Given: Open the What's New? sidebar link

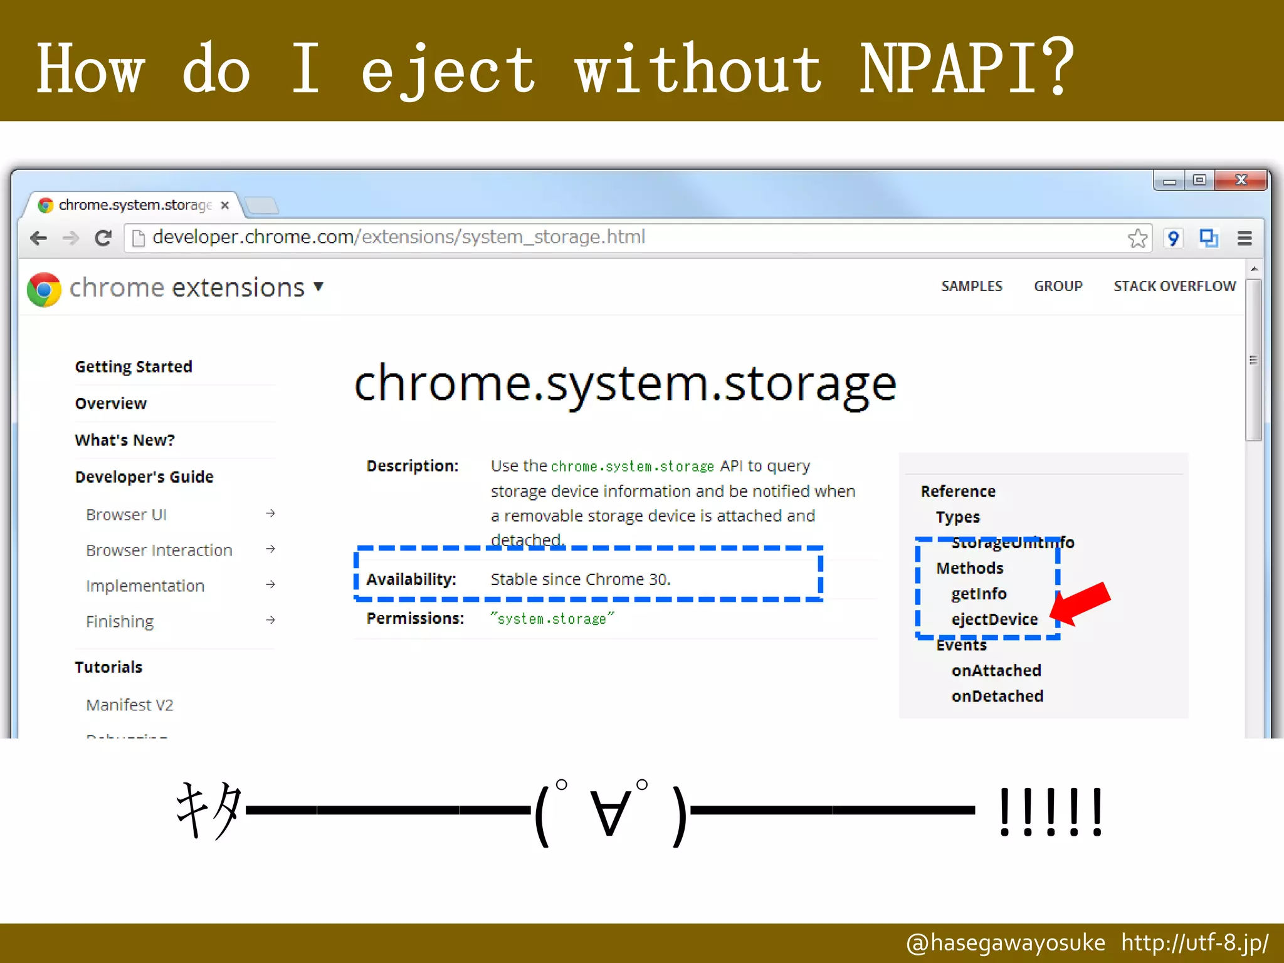Looking at the screenshot, I should pos(125,440).
